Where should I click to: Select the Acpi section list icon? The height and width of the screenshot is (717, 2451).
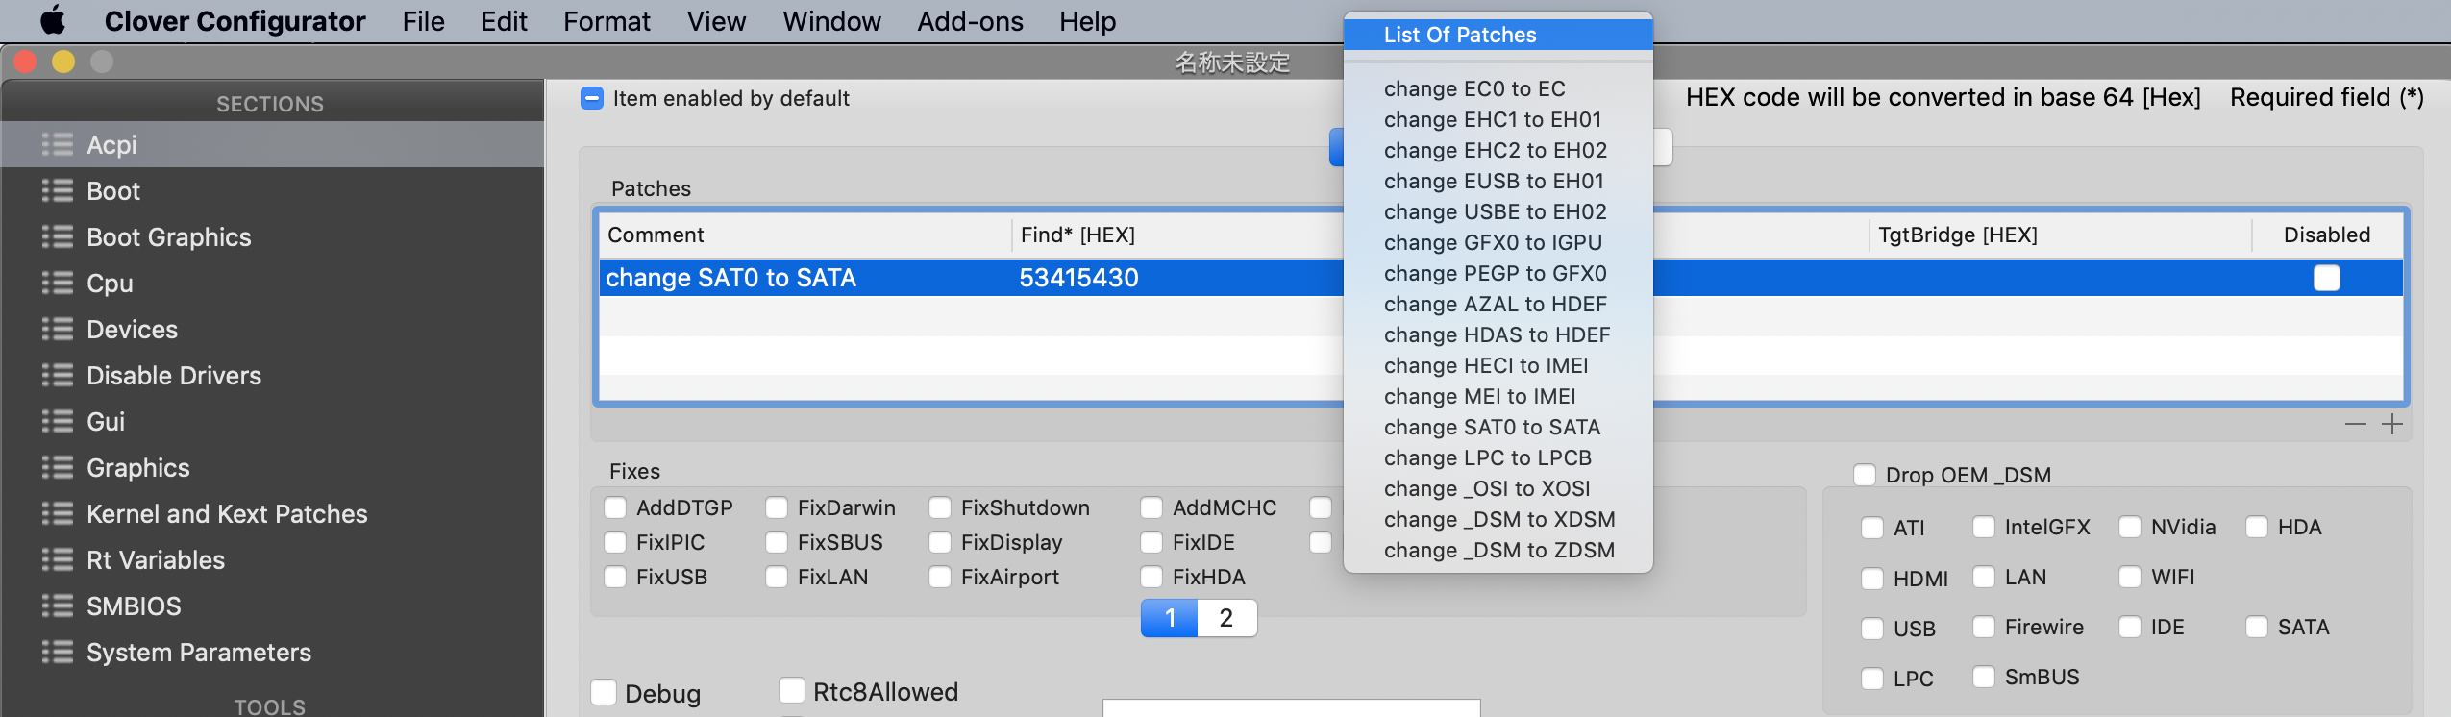(x=58, y=144)
